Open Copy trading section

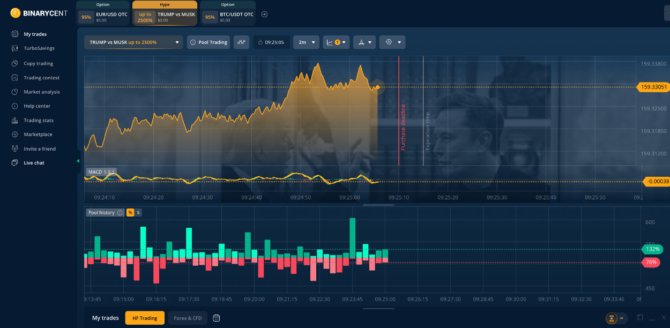tap(38, 63)
